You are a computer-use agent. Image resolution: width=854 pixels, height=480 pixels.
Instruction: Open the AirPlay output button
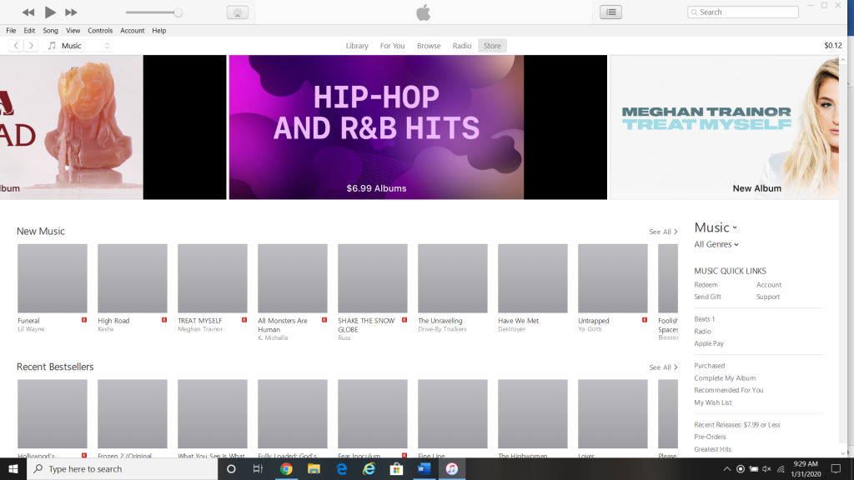click(x=238, y=12)
